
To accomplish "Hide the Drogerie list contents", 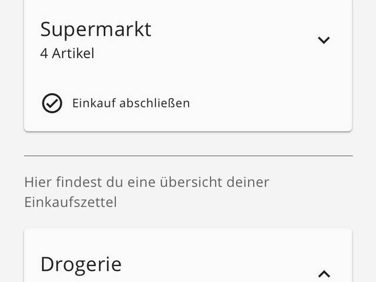I will point(324,273).
